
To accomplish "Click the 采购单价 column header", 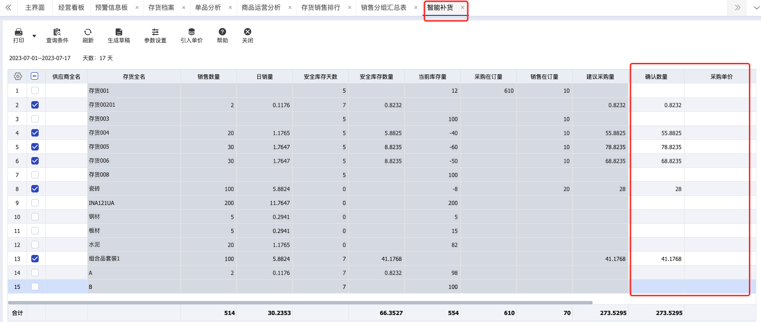I will click(x=721, y=77).
